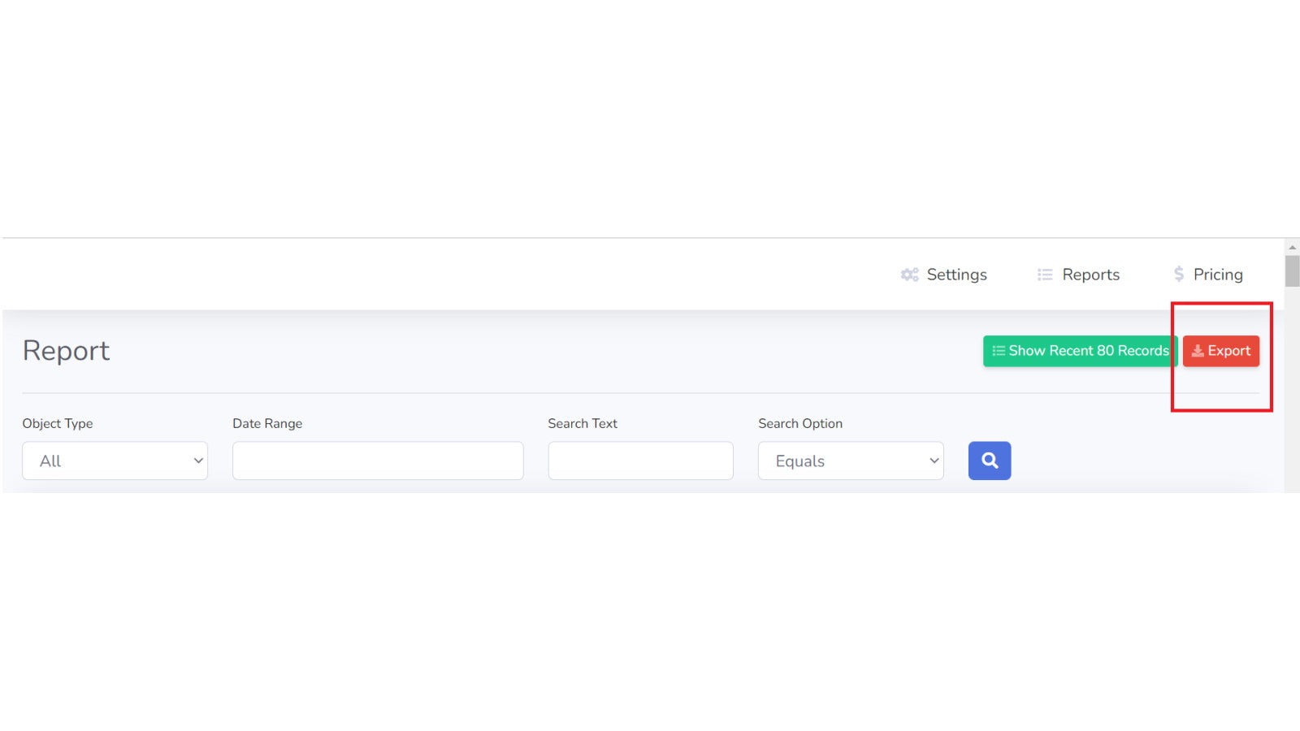
Task: Click the scrollbar up arrow
Action: pos(1292,248)
